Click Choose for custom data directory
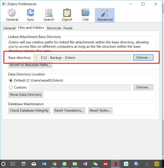 pos(143,87)
